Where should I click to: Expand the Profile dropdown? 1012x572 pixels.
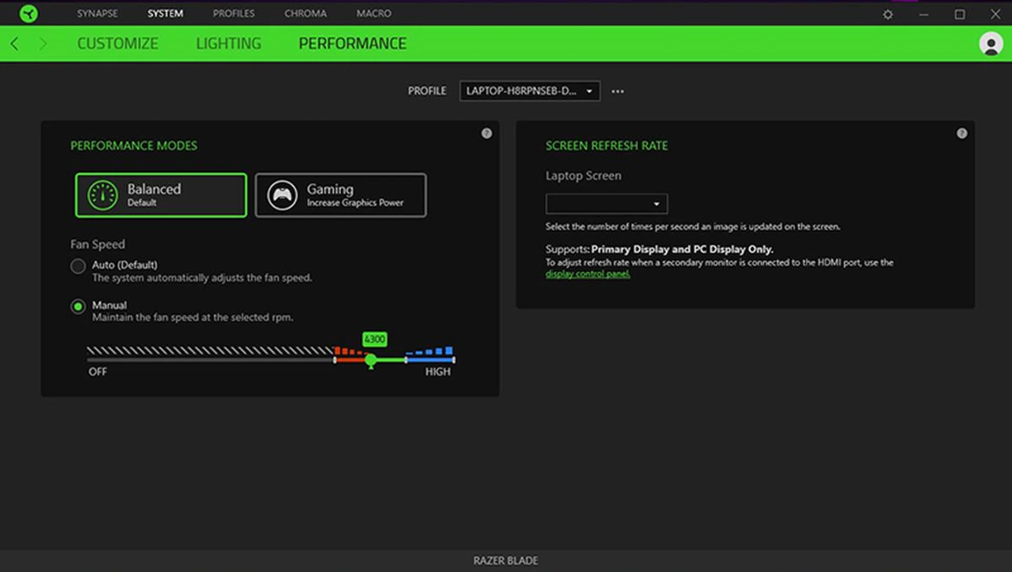pyautogui.click(x=529, y=91)
